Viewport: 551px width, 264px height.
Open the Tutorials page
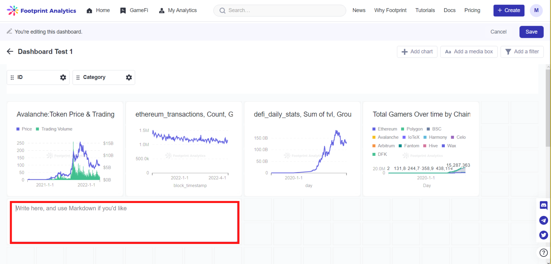(x=425, y=10)
